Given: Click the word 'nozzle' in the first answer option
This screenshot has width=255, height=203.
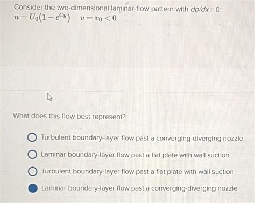Looking at the screenshot, I should pos(233,139).
